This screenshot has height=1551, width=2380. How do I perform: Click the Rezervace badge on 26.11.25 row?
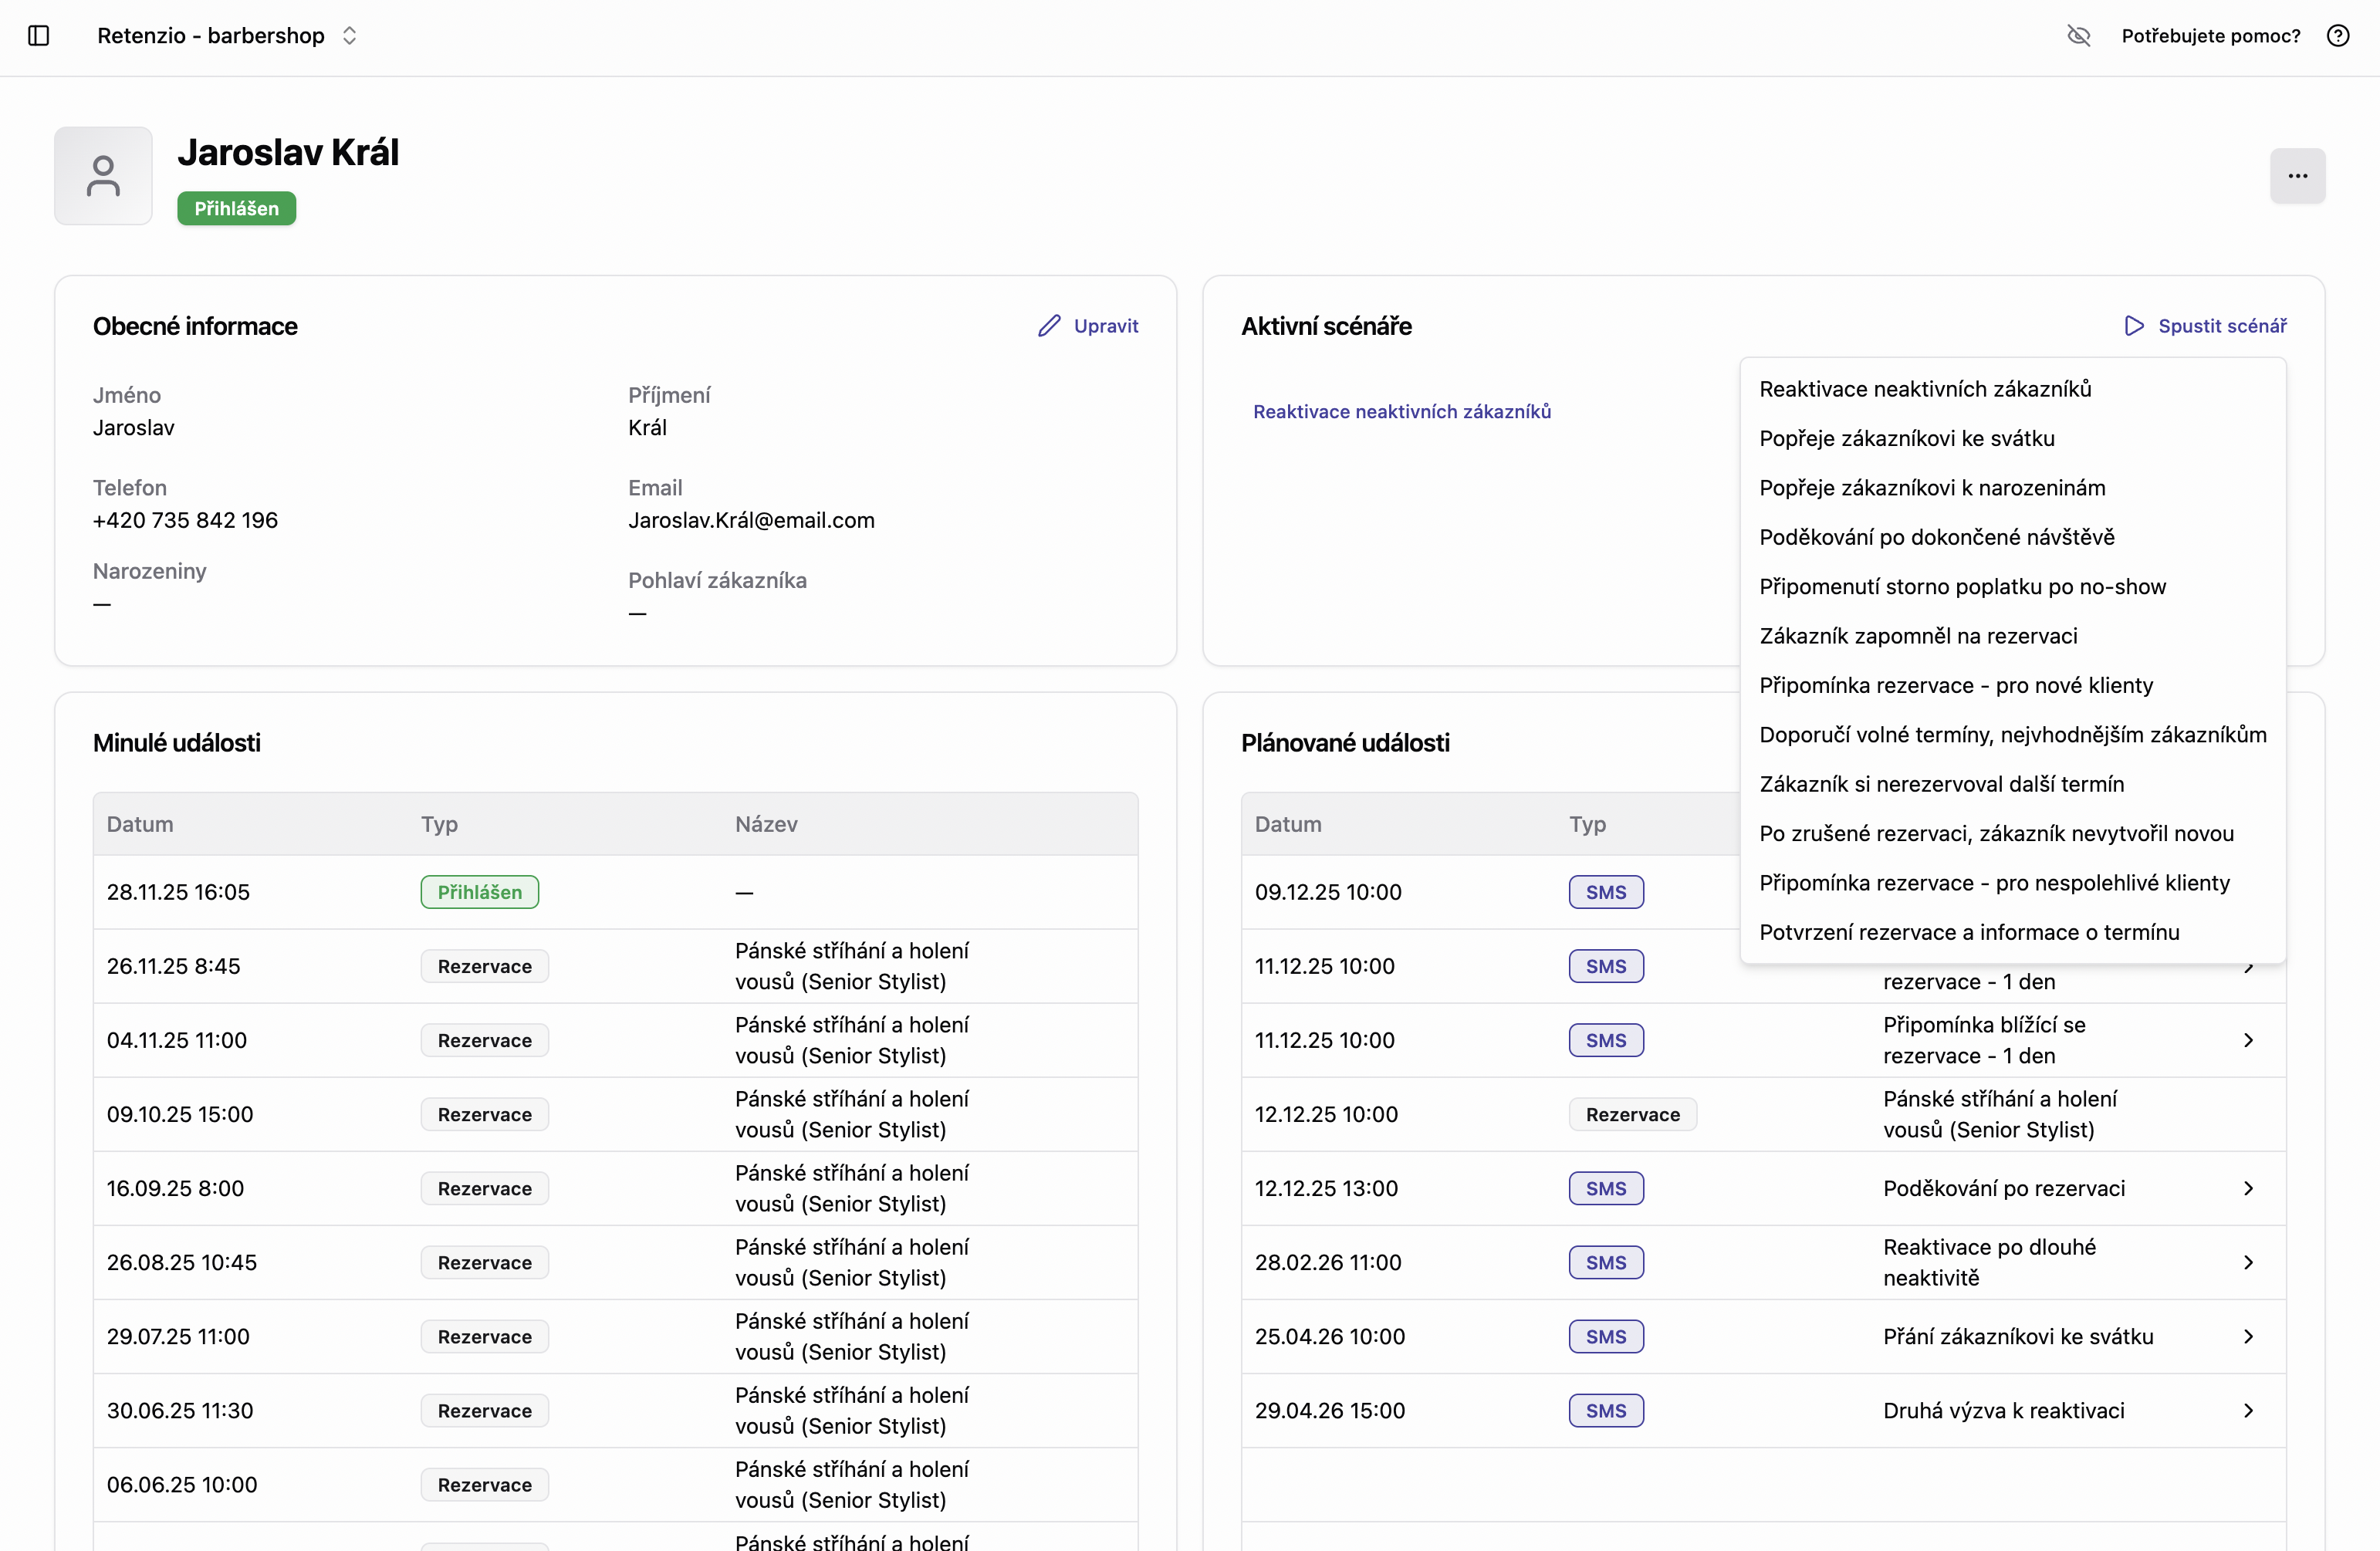click(x=484, y=966)
